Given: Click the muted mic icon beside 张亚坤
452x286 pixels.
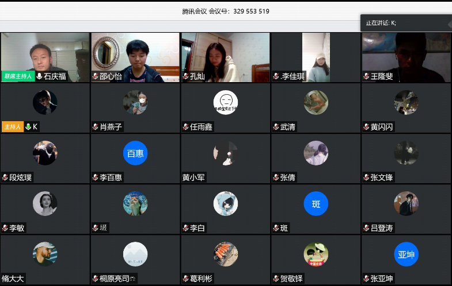Looking at the screenshot, I should coord(366,279).
